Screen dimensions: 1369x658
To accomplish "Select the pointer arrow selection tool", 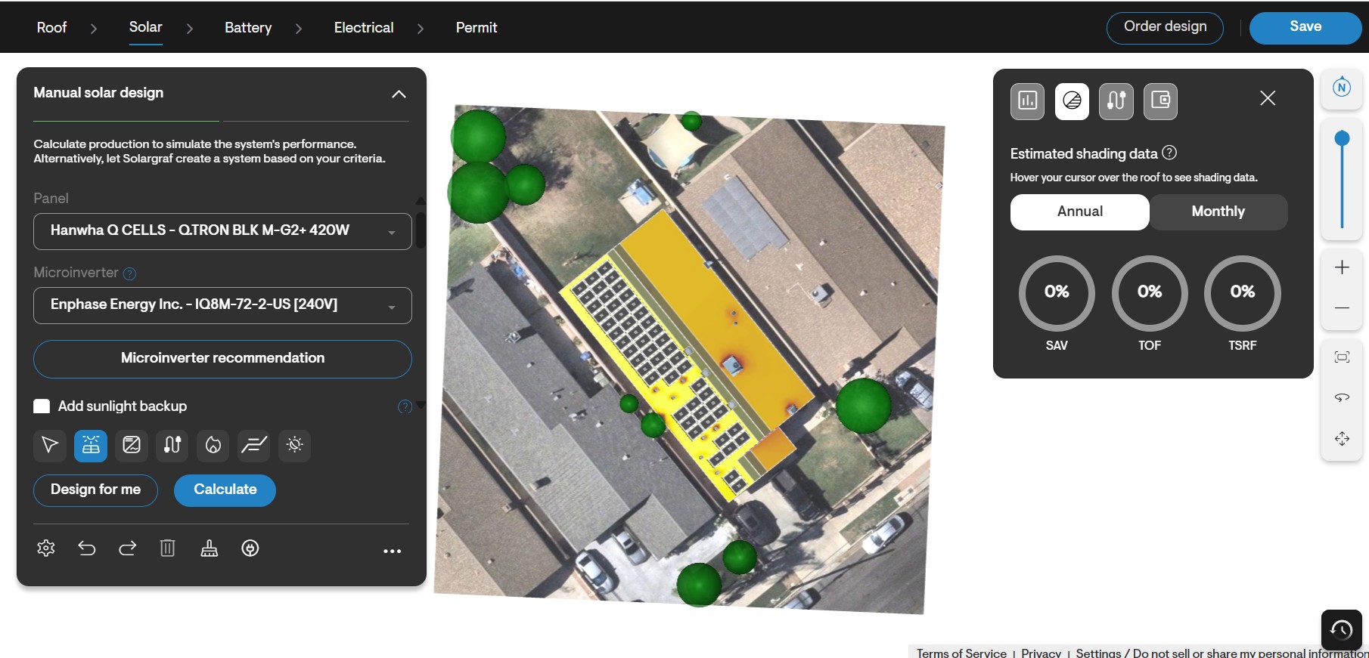I will pyautogui.click(x=50, y=445).
